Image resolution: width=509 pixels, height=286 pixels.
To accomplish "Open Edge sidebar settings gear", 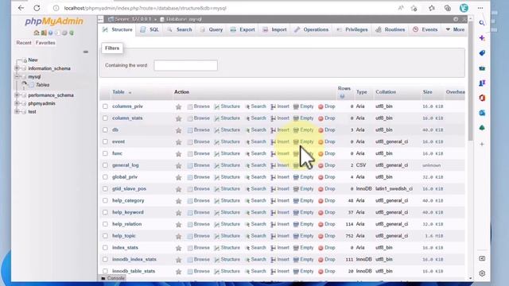I will pos(482,273).
